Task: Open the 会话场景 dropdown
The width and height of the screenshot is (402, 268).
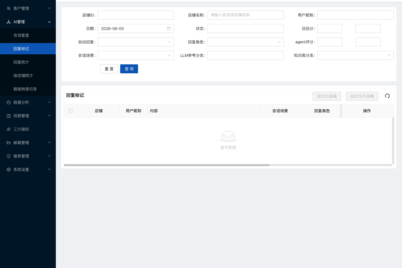Action: coord(136,55)
